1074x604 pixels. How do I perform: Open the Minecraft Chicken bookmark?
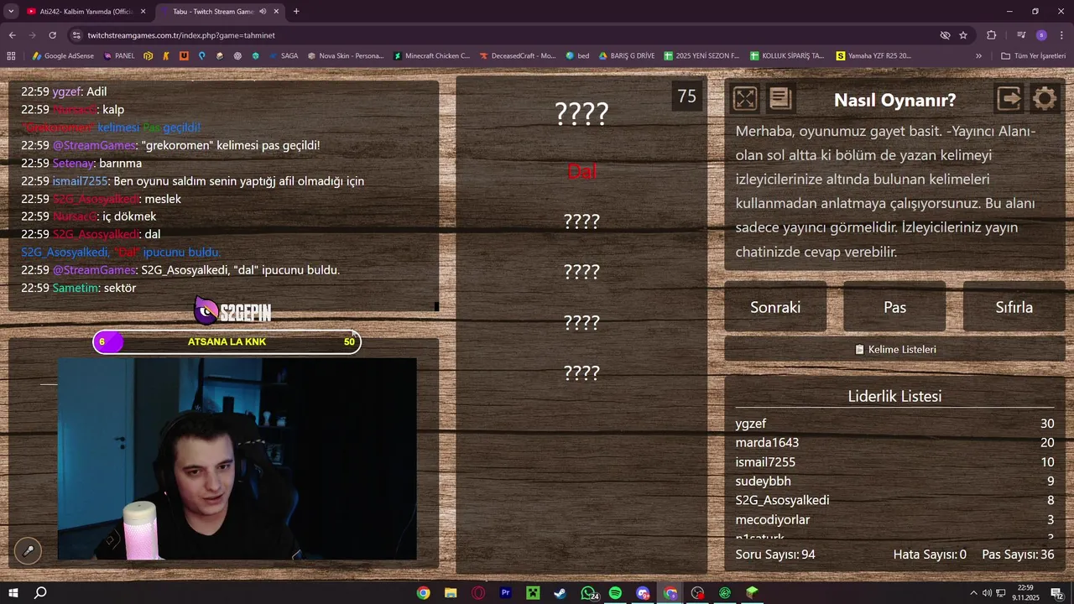coord(431,55)
